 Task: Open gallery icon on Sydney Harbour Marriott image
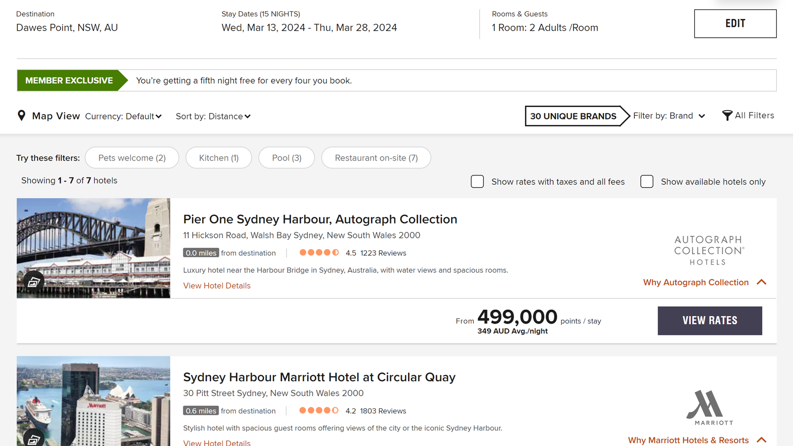(34, 440)
